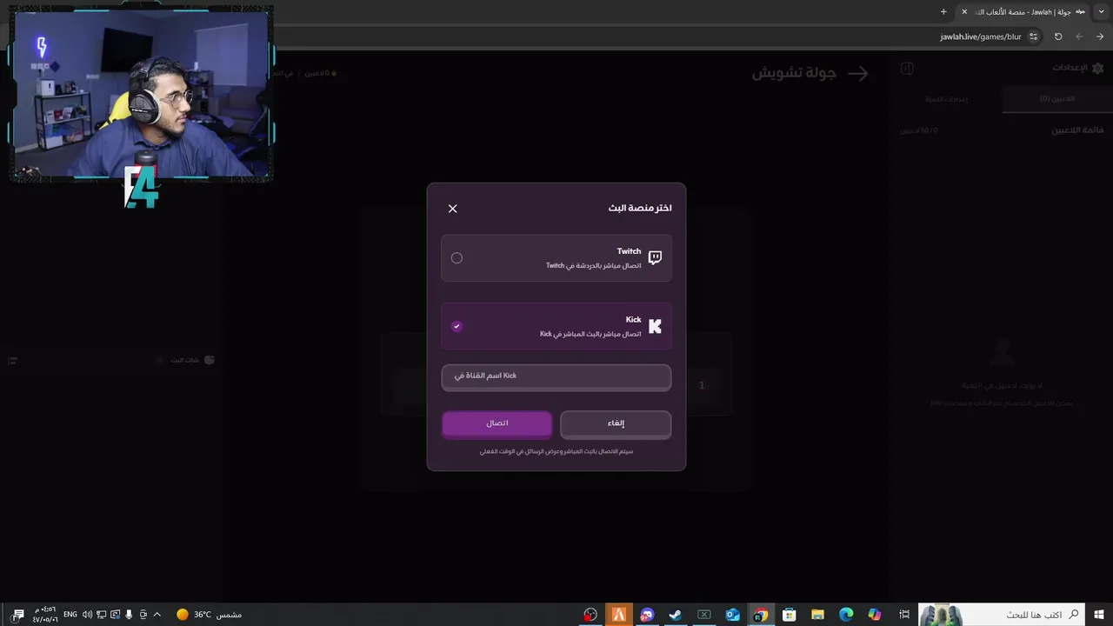Image resolution: width=1113 pixels, height=626 pixels.
Task: Open the orange A app on taskbar
Action: pos(619,615)
